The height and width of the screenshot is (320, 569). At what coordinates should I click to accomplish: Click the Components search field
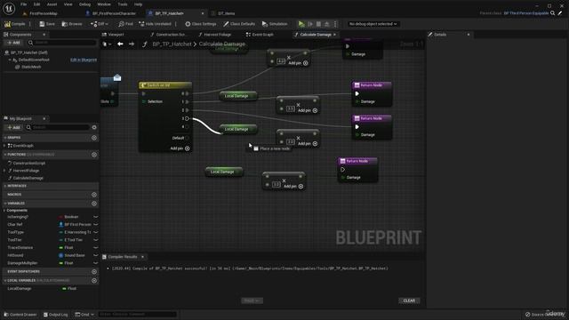tap(62, 43)
